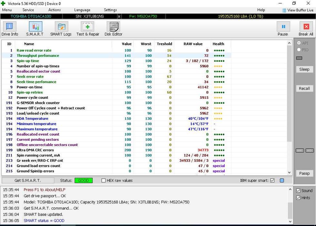
Task: Click the View Buffer Live icon
Action: pyautogui.click(x=284, y=10)
